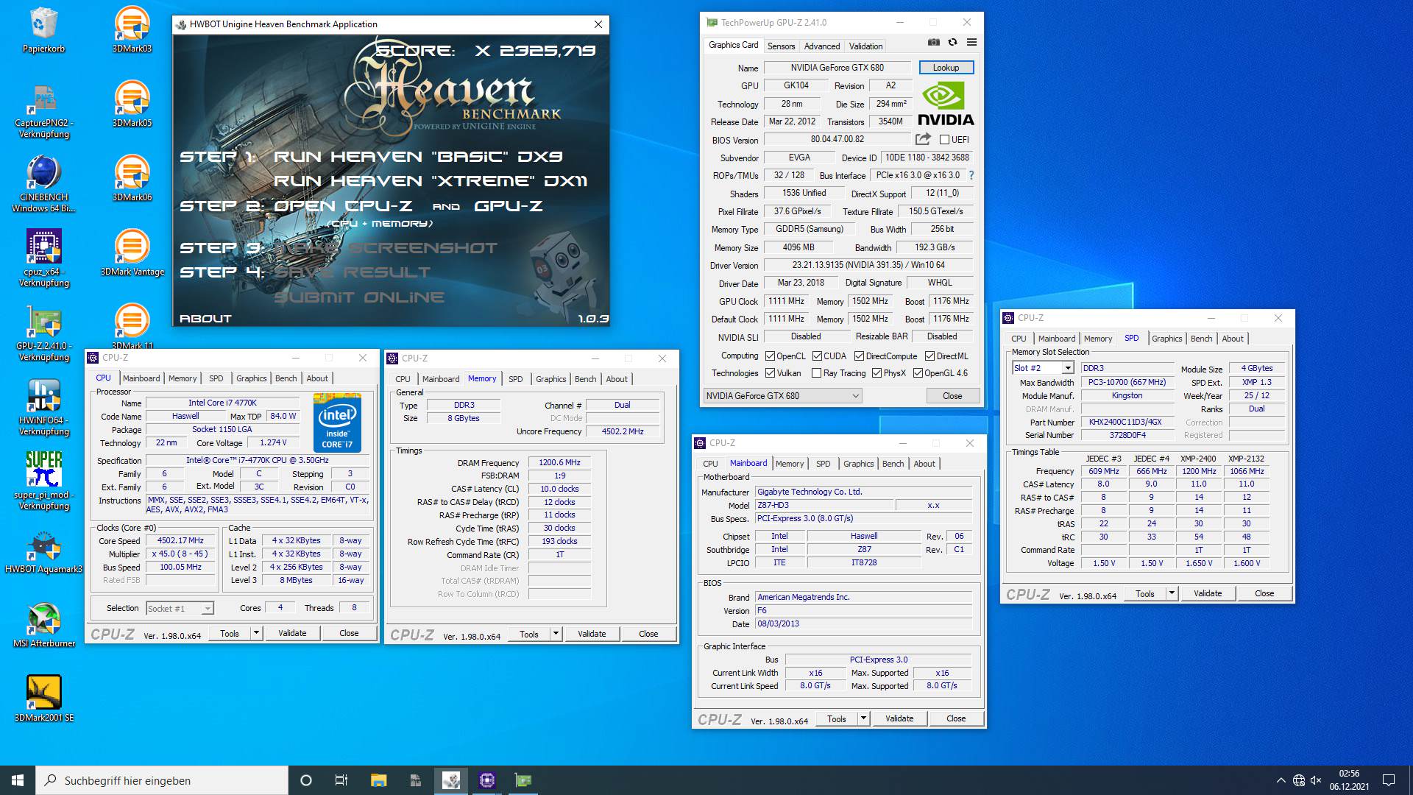Screen dimensions: 1413x795
Task: Click the taskbar clock and date
Action: (x=1349, y=780)
